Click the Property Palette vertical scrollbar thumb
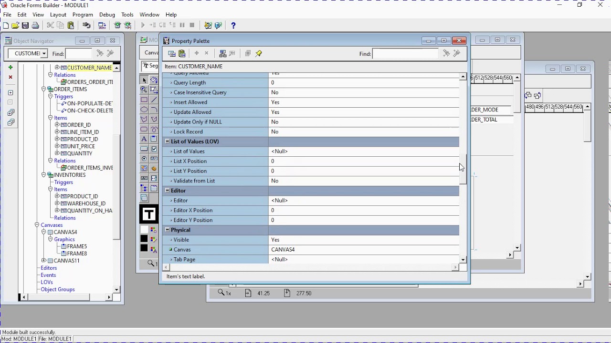Screen dimensions: 611x343 pos(463,169)
